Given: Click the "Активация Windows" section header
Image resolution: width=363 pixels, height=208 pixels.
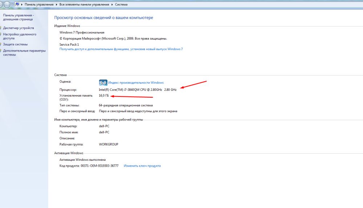Looking at the screenshot, I should (x=69, y=153).
